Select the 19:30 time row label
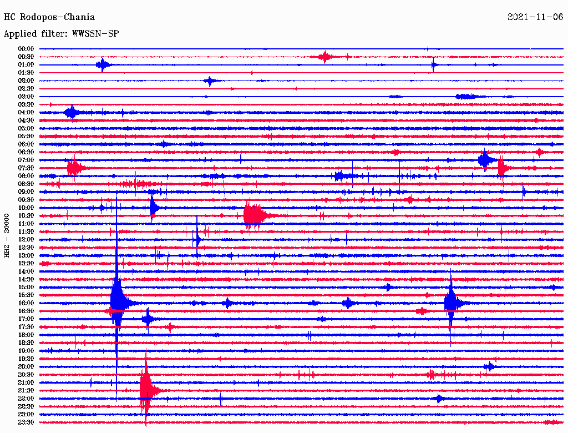 tap(26, 359)
